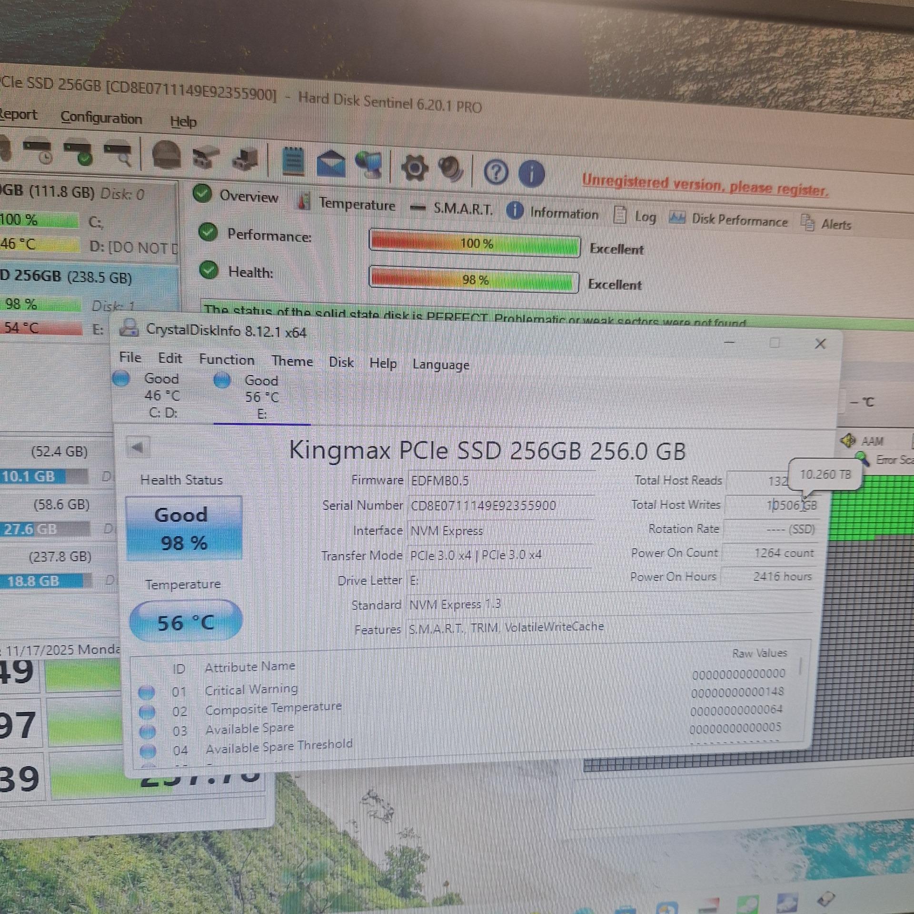Image resolution: width=914 pixels, height=914 pixels.
Task: Click the Good 98 % health status button
Action: [x=184, y=528]
